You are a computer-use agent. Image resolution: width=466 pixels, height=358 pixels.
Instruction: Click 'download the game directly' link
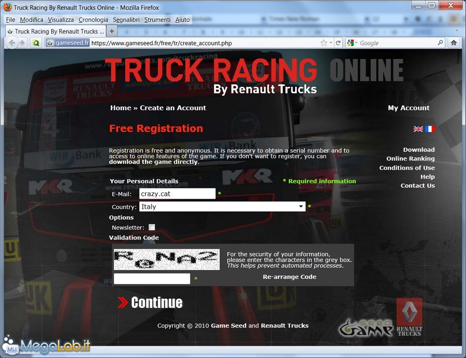tap(153, 162)
